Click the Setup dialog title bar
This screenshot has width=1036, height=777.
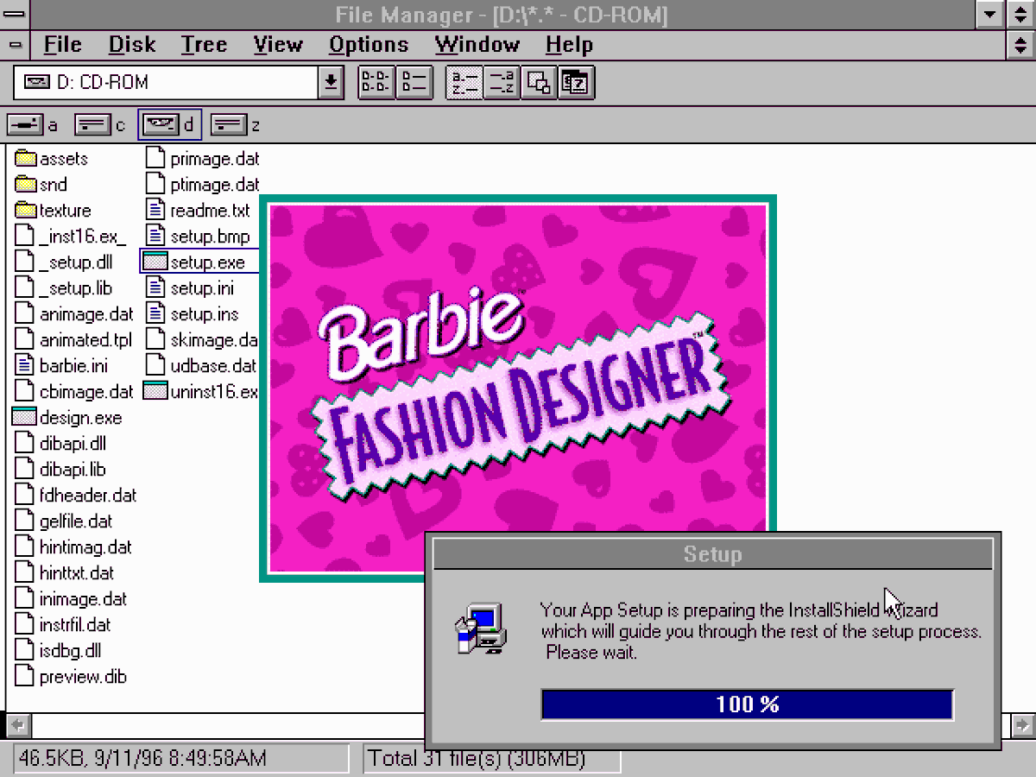pyautogui.click(x=713, y=554)
